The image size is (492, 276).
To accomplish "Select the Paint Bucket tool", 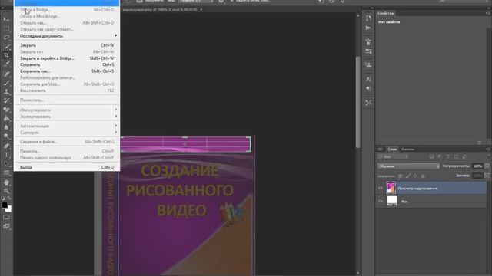I will [6, 119].
